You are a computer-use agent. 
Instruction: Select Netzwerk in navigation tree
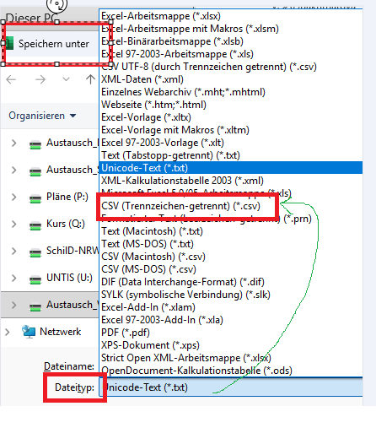coord(60,332)
